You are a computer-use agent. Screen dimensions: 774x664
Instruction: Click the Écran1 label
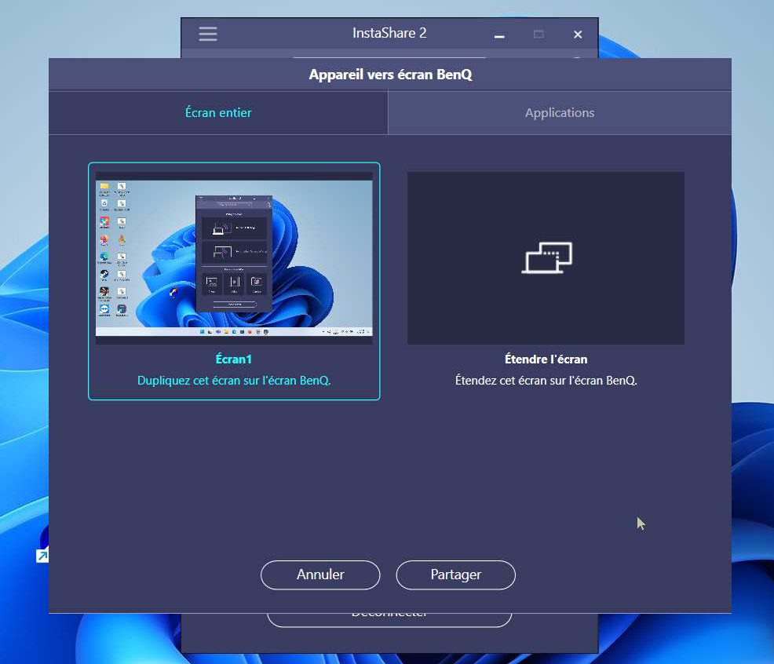pyautogui.click(x=234, y=359)
